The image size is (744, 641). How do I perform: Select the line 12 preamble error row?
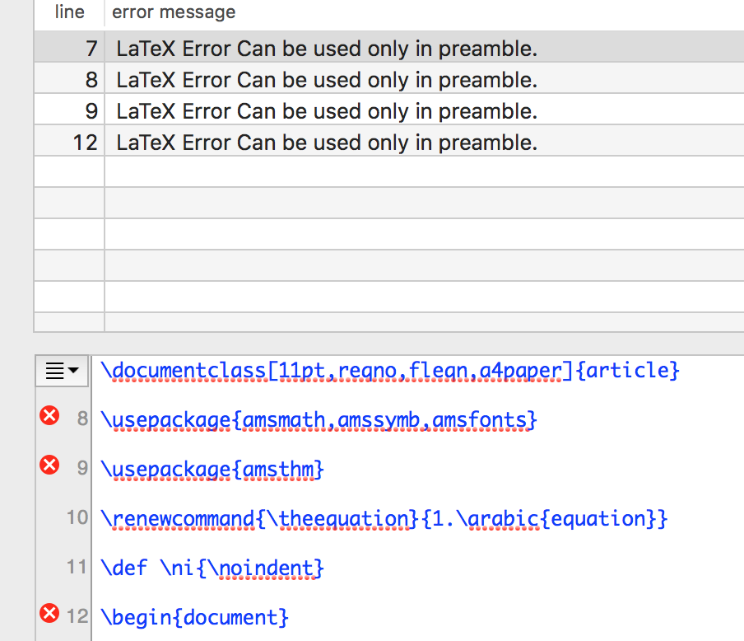pos(327,143)
